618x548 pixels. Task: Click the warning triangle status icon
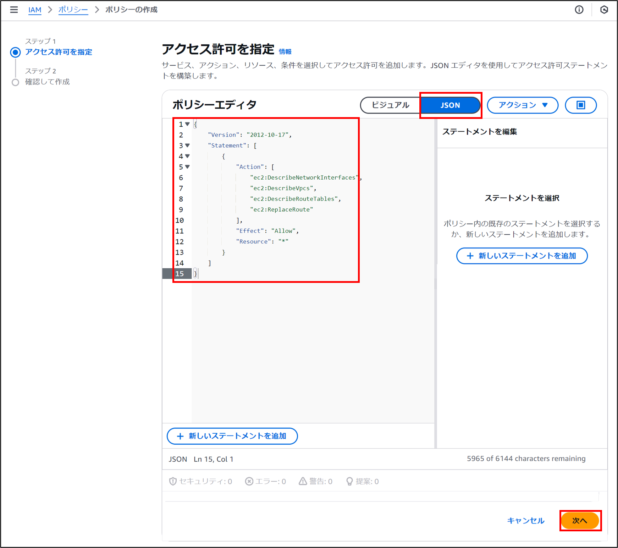click(x=303, y=481)
